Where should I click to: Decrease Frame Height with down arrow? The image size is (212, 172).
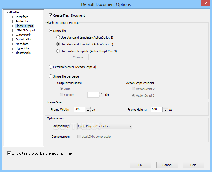pyautogui.click(x=165, y=111)
